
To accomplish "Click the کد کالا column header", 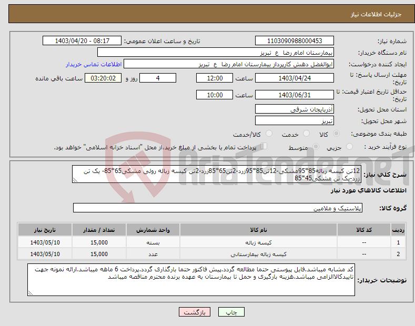I will click(364, 230).
